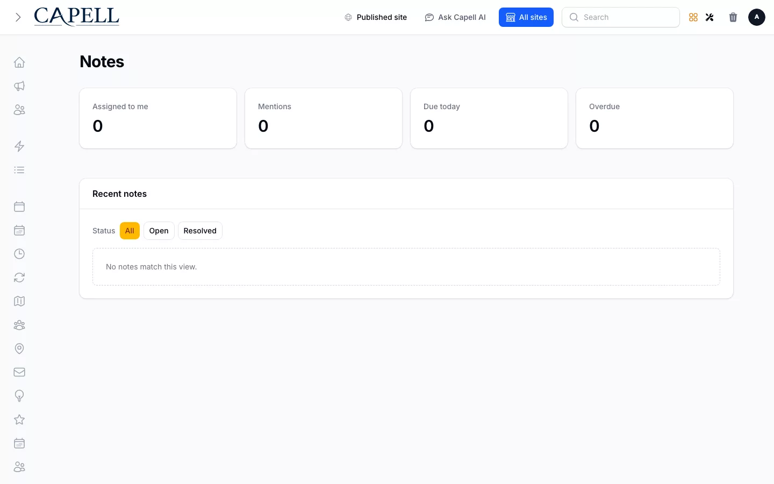Click the Overdue card
Screen dimensions: 774x484
click(x=655, y=118)
